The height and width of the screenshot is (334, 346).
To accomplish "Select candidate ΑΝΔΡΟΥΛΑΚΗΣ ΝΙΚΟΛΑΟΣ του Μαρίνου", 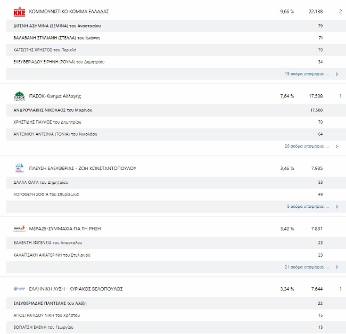I will coord(53,110).
